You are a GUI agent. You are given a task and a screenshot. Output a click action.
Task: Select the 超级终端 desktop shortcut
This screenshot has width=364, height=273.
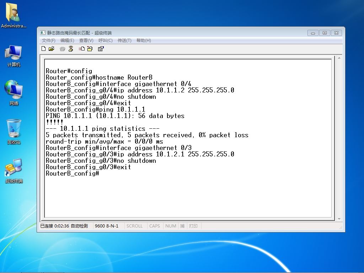coord(14,171)
